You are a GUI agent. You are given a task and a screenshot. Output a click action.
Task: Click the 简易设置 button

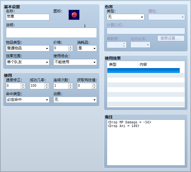click(171, 38)
